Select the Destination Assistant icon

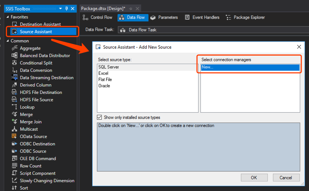[x=14, y=24]
